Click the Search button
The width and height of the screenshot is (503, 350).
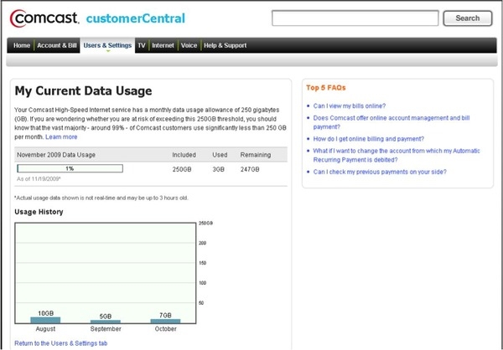tap(468, 18)
